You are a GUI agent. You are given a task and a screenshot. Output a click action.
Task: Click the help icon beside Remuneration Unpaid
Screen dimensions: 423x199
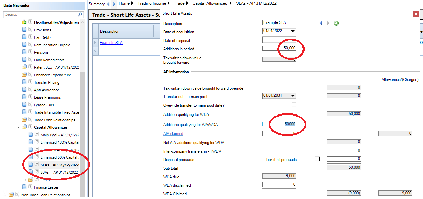pyautogui.click(x=30, y=45)
